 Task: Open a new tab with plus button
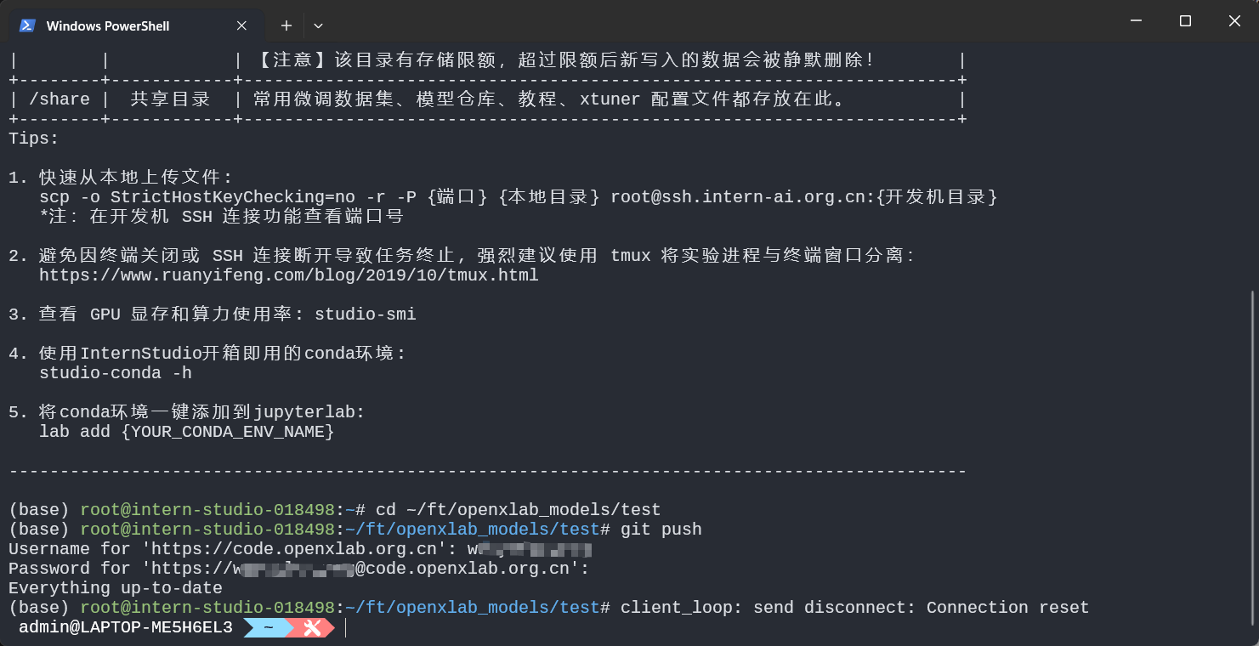pyautogui.click(x=286, y=25)
